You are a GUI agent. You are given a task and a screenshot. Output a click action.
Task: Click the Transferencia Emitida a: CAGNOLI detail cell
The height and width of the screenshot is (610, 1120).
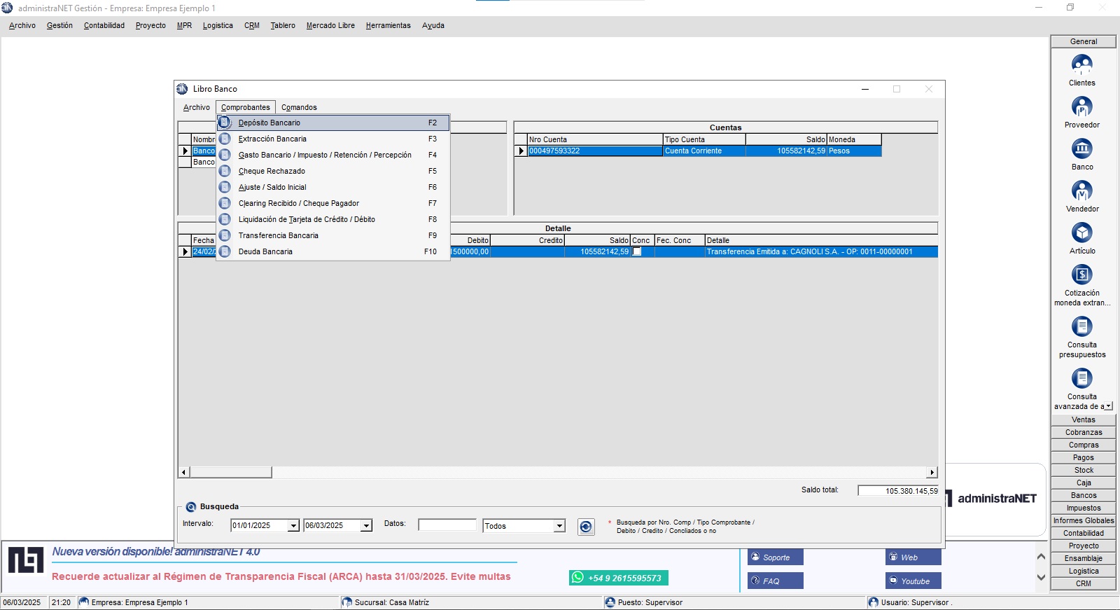(x=821, y=251)
